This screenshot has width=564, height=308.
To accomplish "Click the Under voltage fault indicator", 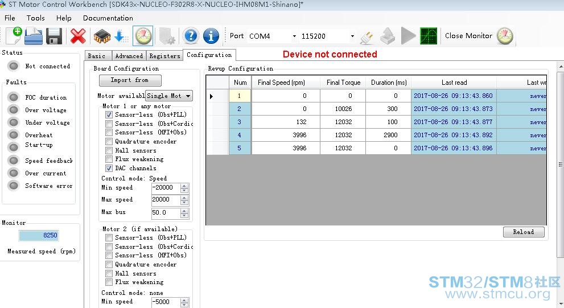I will pyautogui.click(x=14, y=122).
